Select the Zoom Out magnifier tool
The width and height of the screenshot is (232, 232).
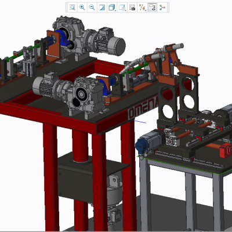(x=92, y=8)
